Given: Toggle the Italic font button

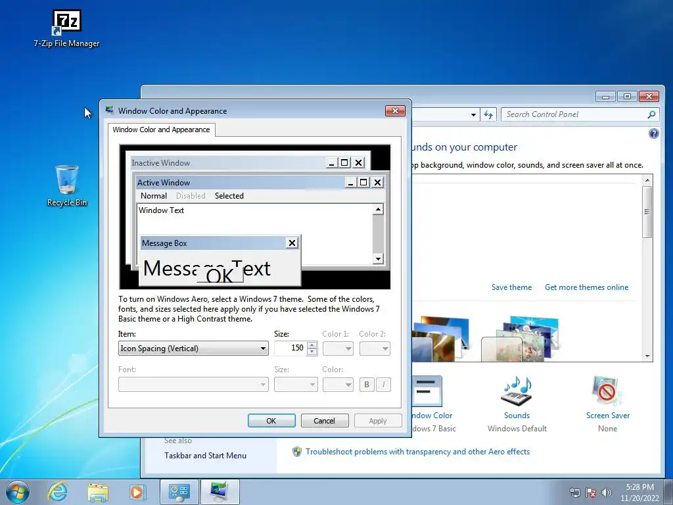Looking at the screenshot, I should (x=383, y=384).
